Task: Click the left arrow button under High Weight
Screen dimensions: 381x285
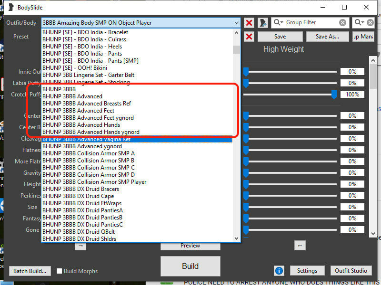Action: pos(300,246)
